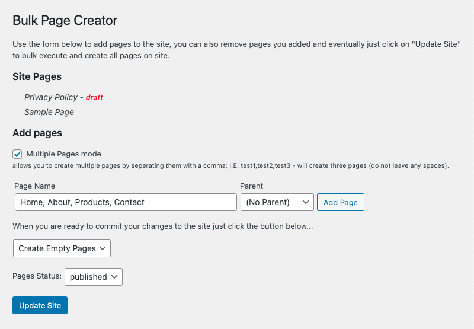Click the comma-separated pages helper text

pos(230,166)
